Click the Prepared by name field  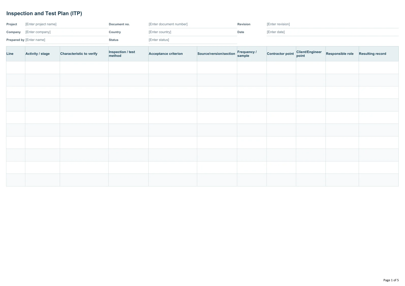[x=67, y=40]
